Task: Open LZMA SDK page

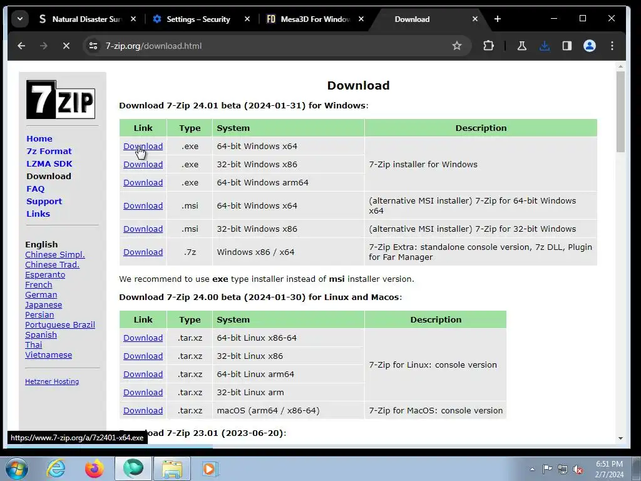Action: [x=49, y=163]
